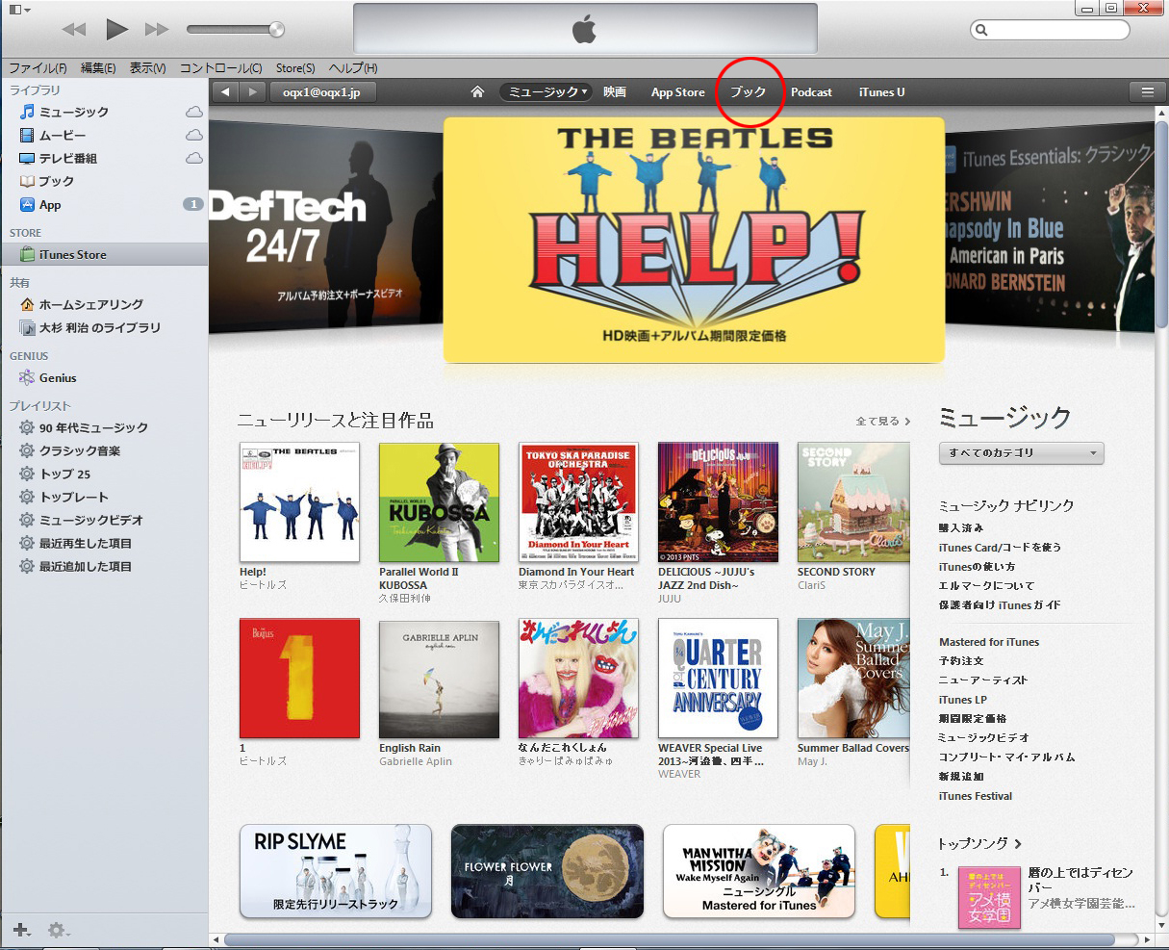Switch to the Podcast store tab
Image resolution: width=1169 pixels, height=950 pixels.
point(811,92)
